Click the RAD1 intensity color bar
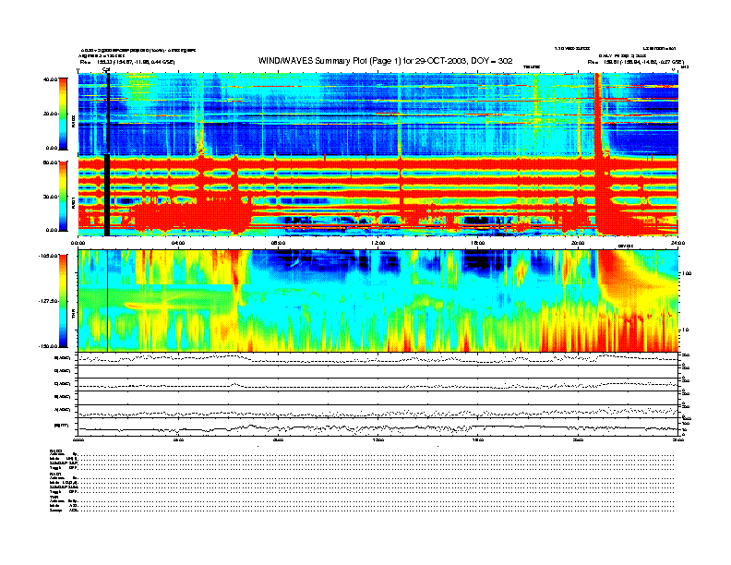This screenshot has width=731, height=565. [63, 197]
